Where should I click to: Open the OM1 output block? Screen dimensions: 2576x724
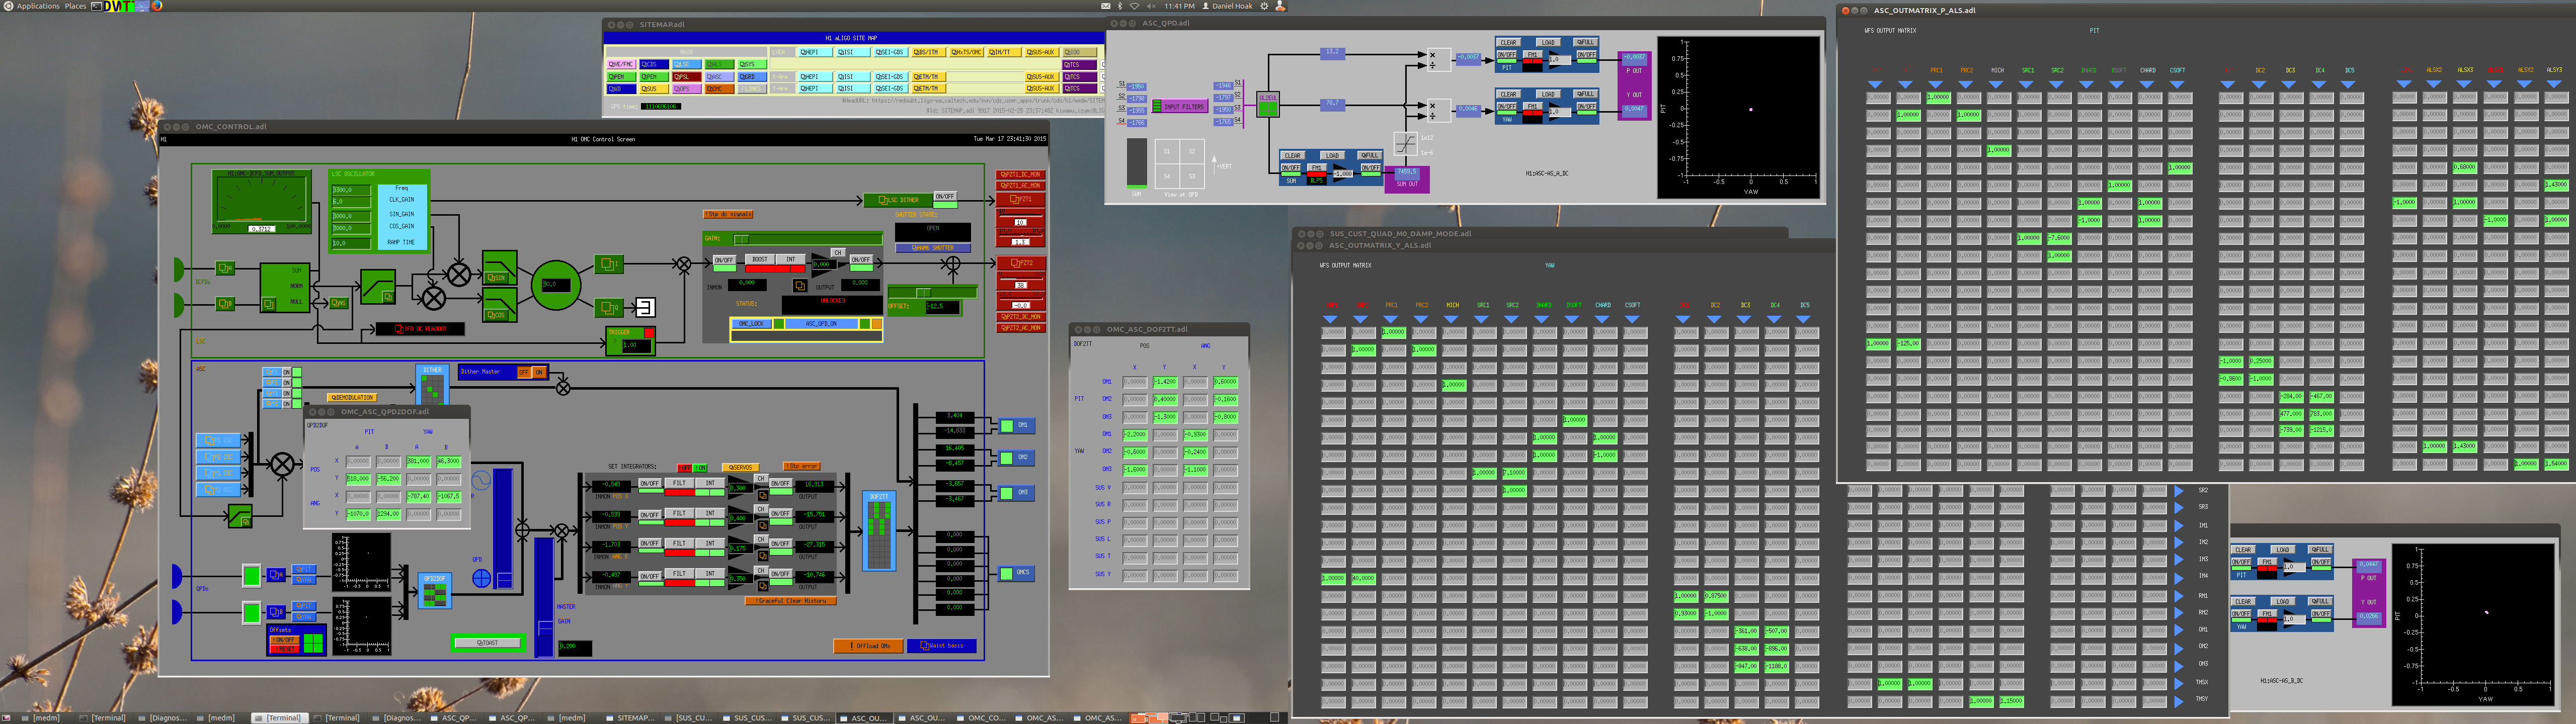(x=1016, y=425)
